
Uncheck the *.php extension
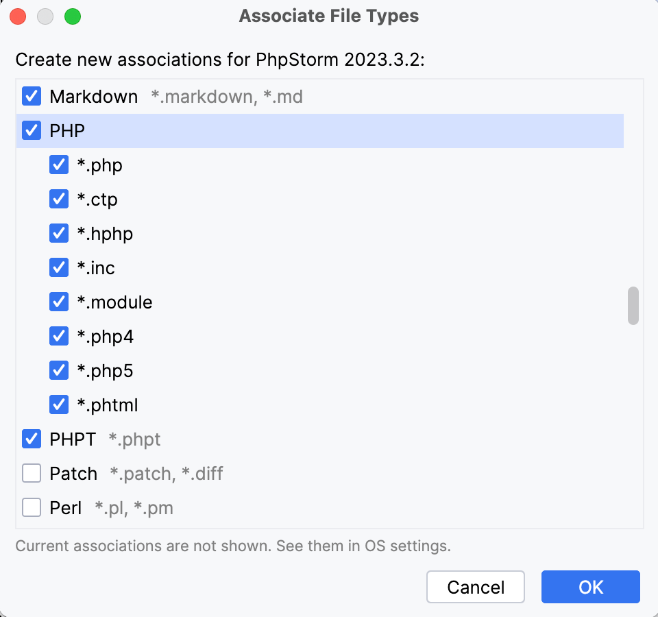click(x=59, y=165)
